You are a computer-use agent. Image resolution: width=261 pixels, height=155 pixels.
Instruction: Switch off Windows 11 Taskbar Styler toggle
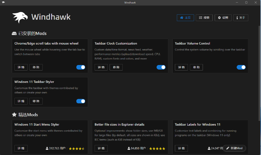(x=81, y=101)
